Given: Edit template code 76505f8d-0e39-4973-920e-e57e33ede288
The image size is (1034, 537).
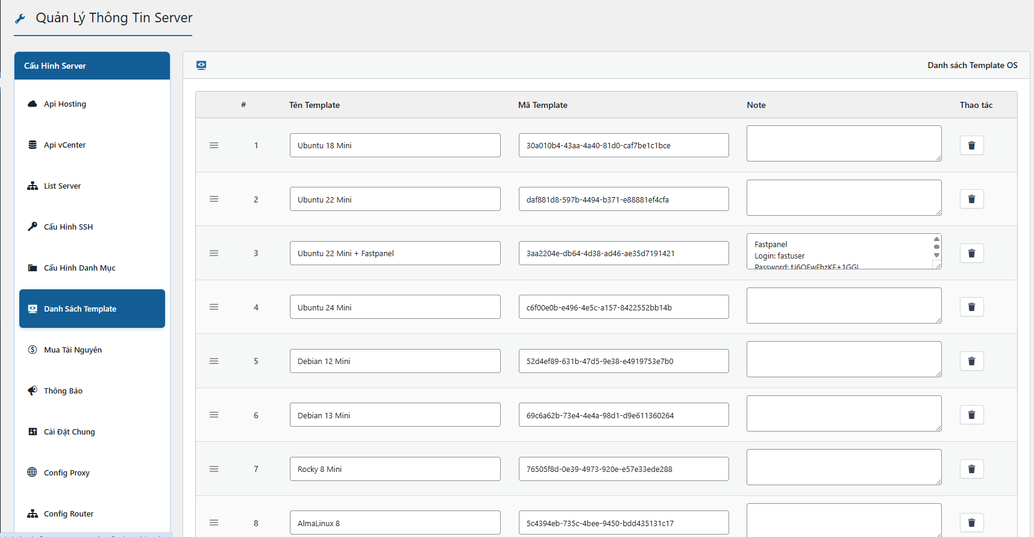Looking at the screenshot, I should [x=624, y=469].
